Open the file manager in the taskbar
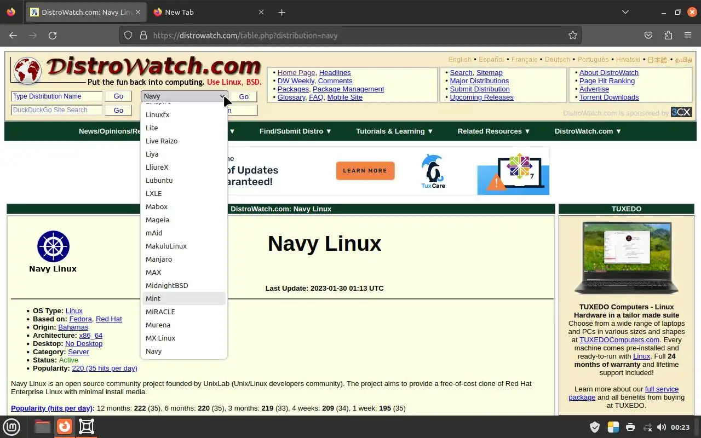Image resolution: width=701 pixels, height=438 pixels. (42, 427)
